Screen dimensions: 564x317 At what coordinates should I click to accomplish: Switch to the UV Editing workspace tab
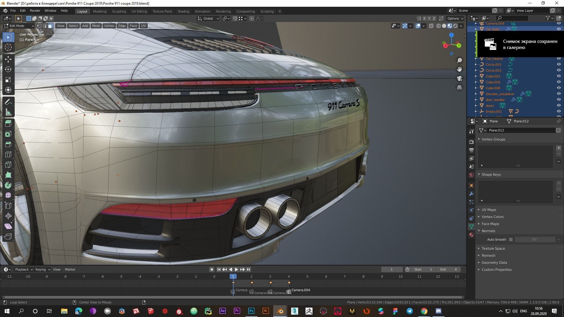[139, 11]
